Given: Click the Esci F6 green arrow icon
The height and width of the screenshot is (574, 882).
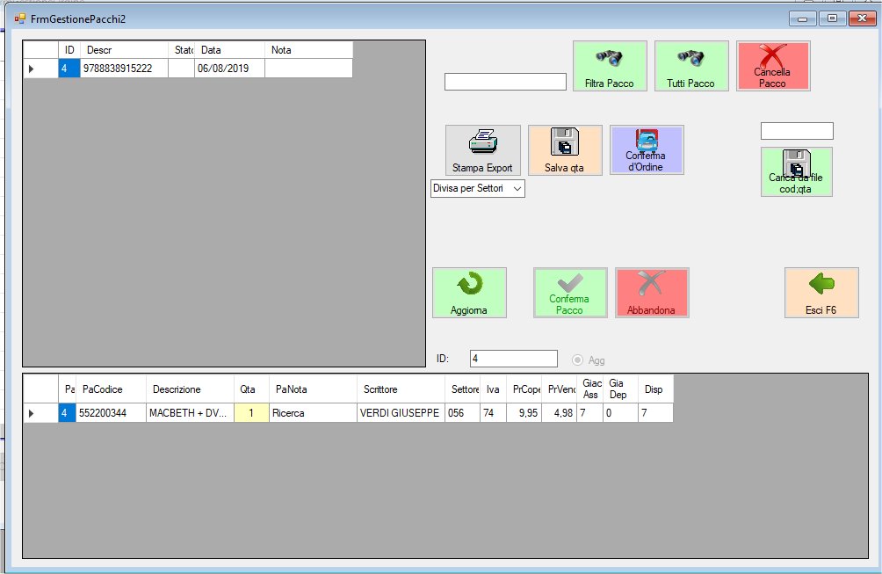Looking at the screenshot, I should click(821, 284).
